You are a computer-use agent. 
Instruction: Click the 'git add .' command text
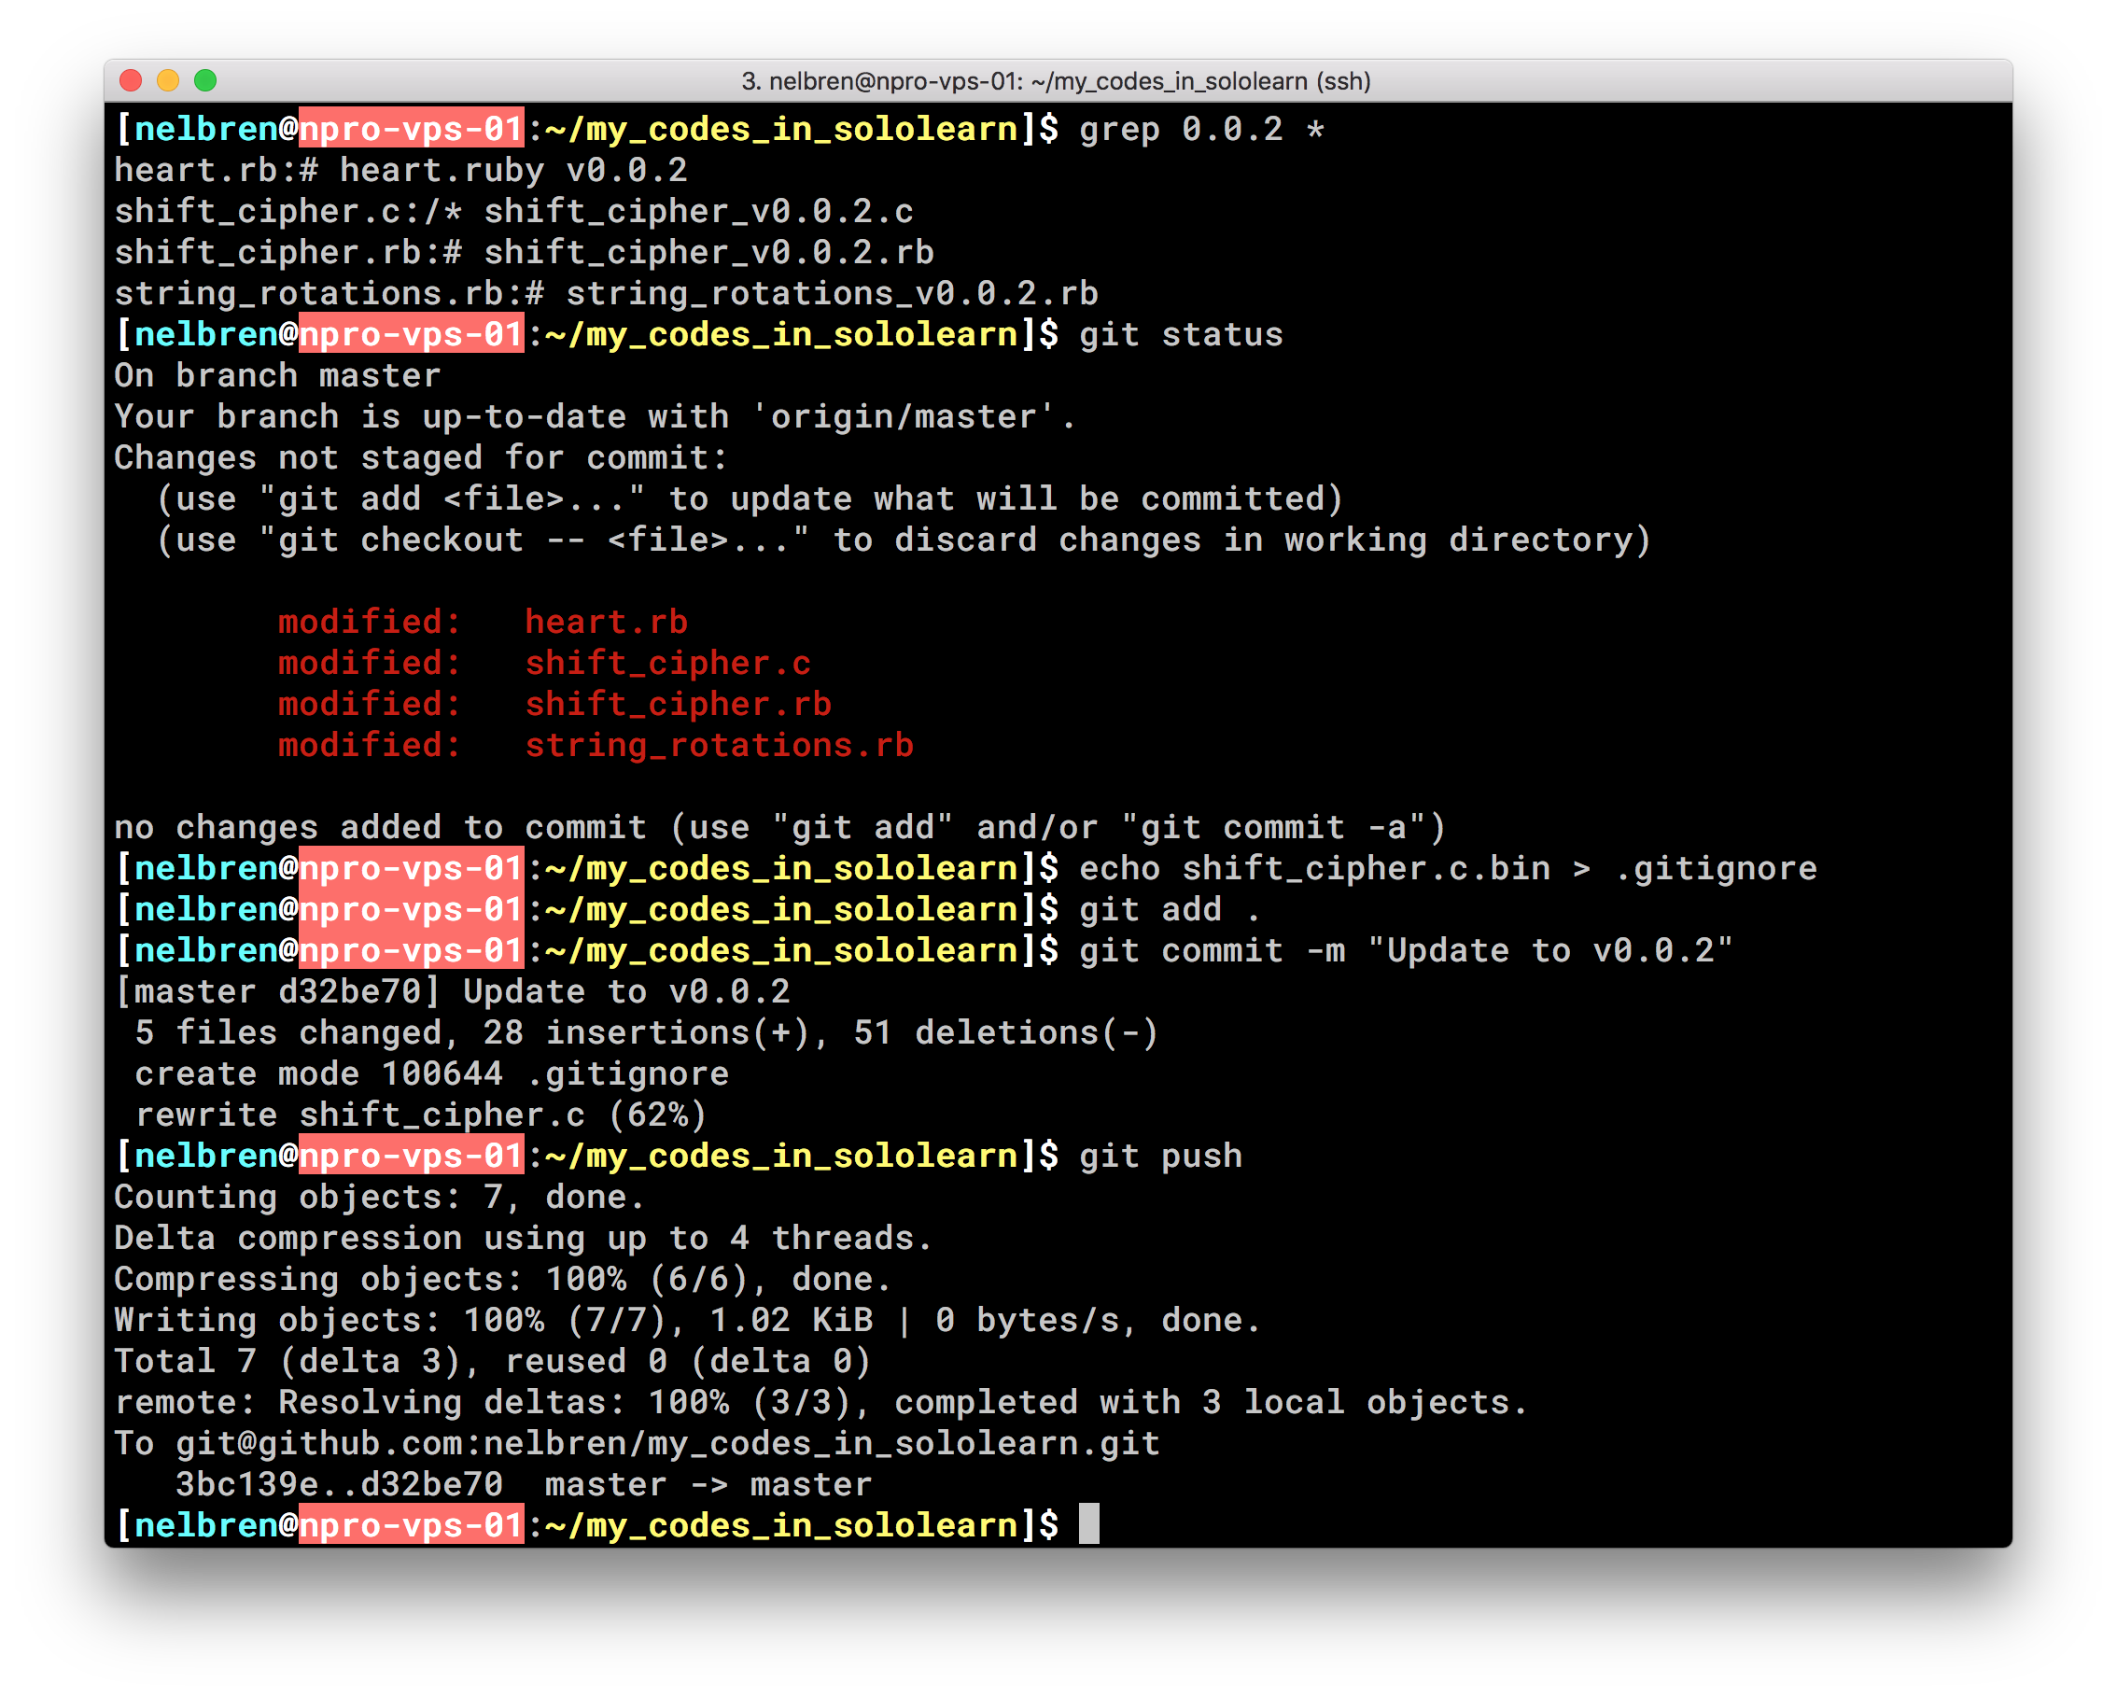pos(1169,909)
